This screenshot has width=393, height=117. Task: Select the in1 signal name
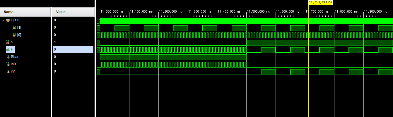coord(13,71)
